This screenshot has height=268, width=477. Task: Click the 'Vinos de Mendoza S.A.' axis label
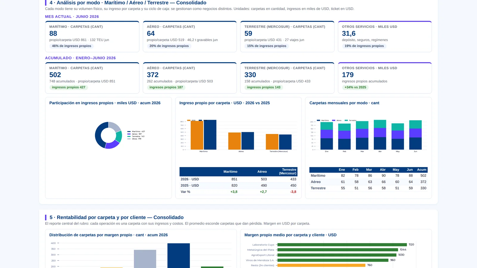coord(260,260)
